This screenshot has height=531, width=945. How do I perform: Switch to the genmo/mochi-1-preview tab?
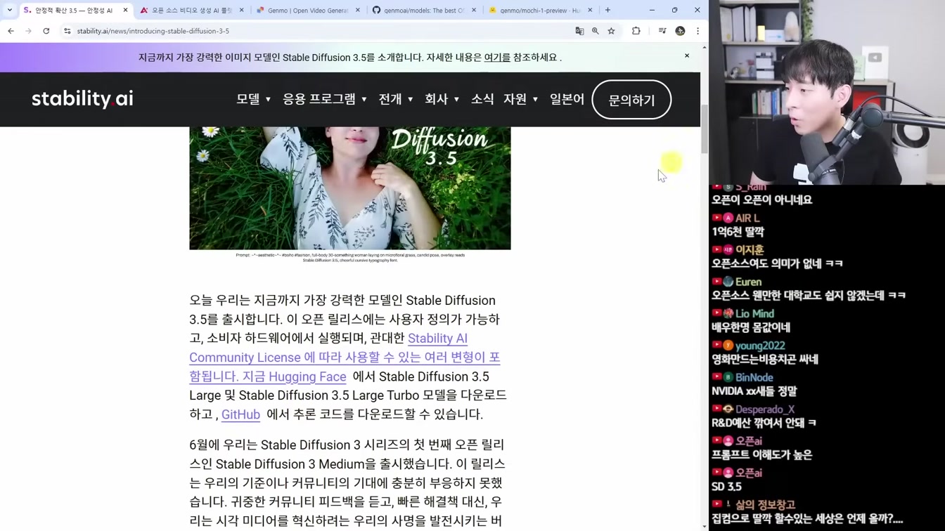(538, 11)
